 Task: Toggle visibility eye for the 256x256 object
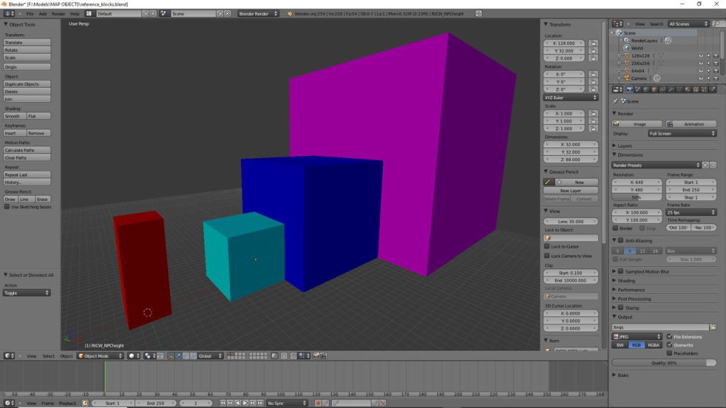click(x=700, y=63)
